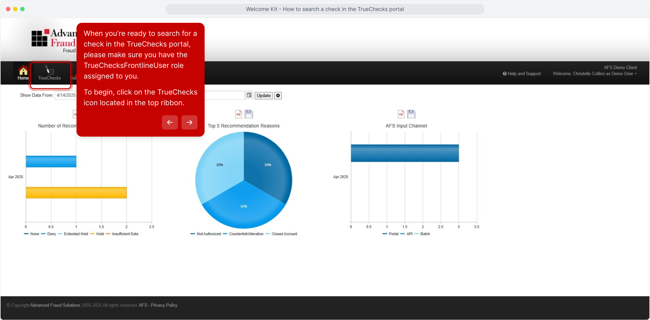Open the date picker calendar icon

pyautogui.click(x=249, y=95)
